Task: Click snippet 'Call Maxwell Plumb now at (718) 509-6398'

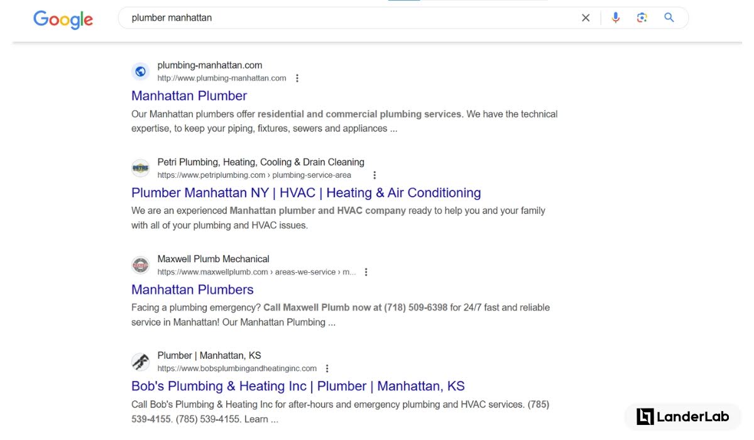Action: tap(356, 307)
